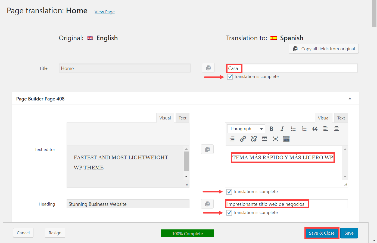Insert bulleted list in translation editor

(x=293, y=129)
